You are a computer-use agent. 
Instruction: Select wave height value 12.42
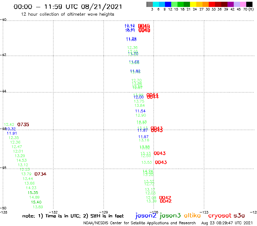coord(9,124)
